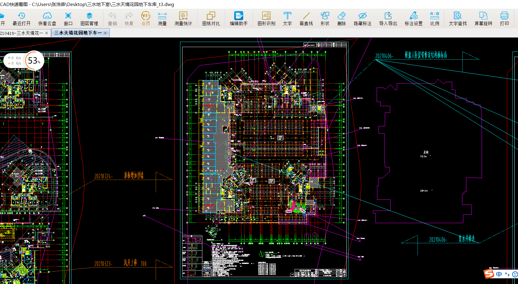
Task: Open 测量统计 measurement statistics
Action: (x=183, y=19)
